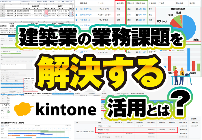The image size is (202, 140).
Task: Click the 契約金額 column header
Action: (179, 3)
